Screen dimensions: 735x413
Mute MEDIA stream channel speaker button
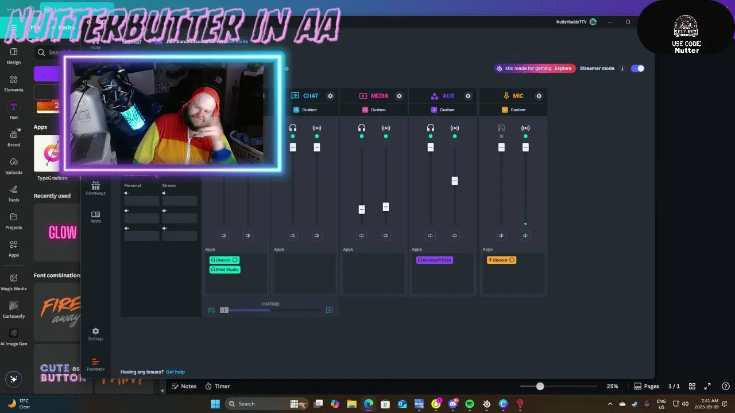pos(386,235)
